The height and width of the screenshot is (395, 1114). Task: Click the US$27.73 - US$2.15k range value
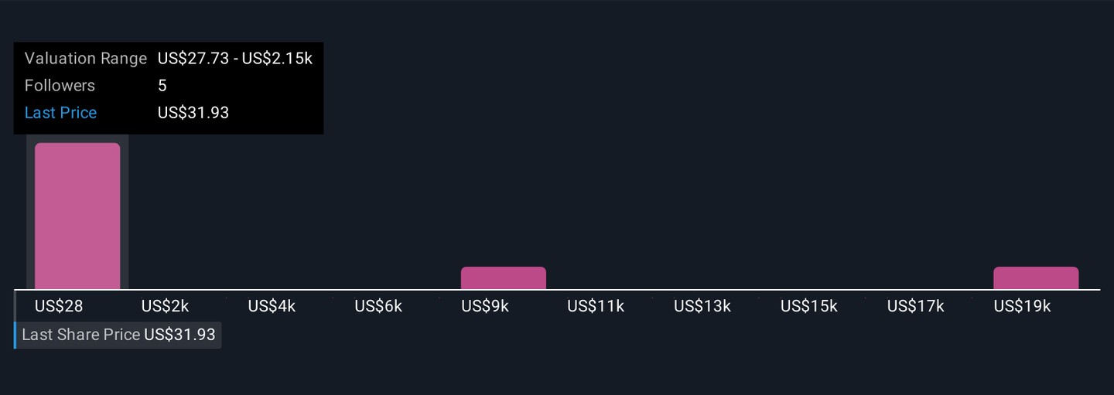point(234,59)
